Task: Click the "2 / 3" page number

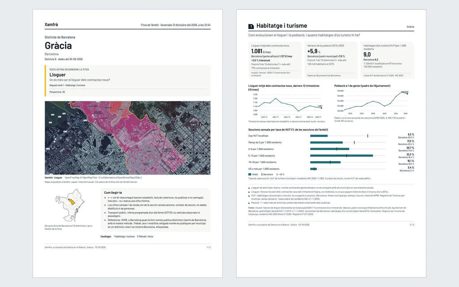Action: tap(412, 225)
